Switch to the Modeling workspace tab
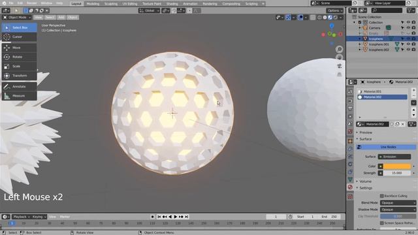Screen dimensions: 418x235 (93, 4)
